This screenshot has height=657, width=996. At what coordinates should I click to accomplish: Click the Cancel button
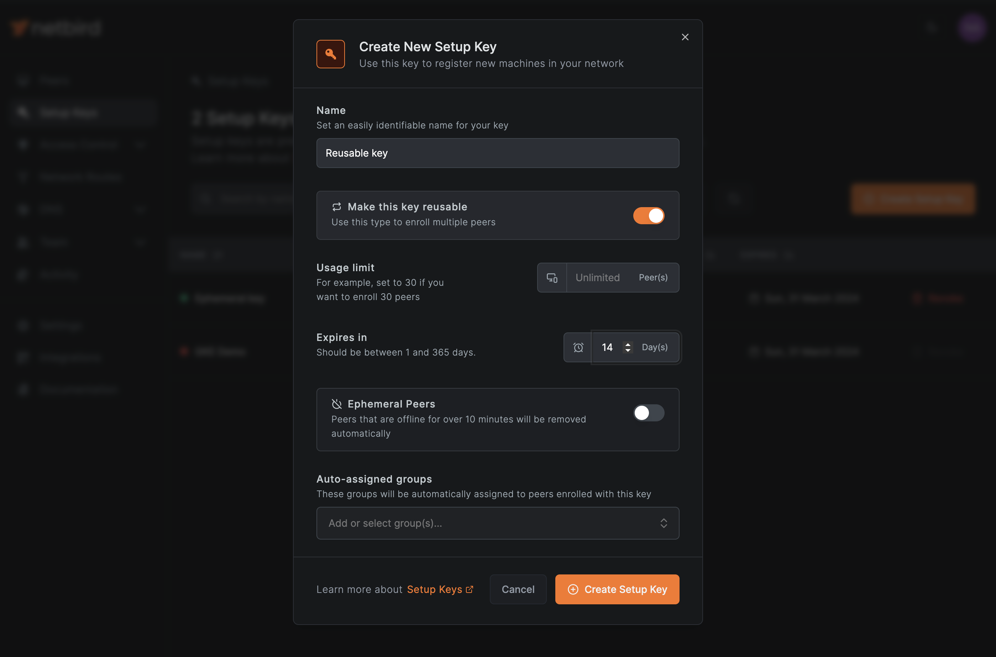(x=518, y=589)
